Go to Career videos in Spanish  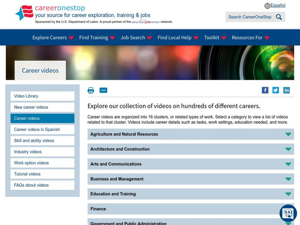(x=42, y=129)
